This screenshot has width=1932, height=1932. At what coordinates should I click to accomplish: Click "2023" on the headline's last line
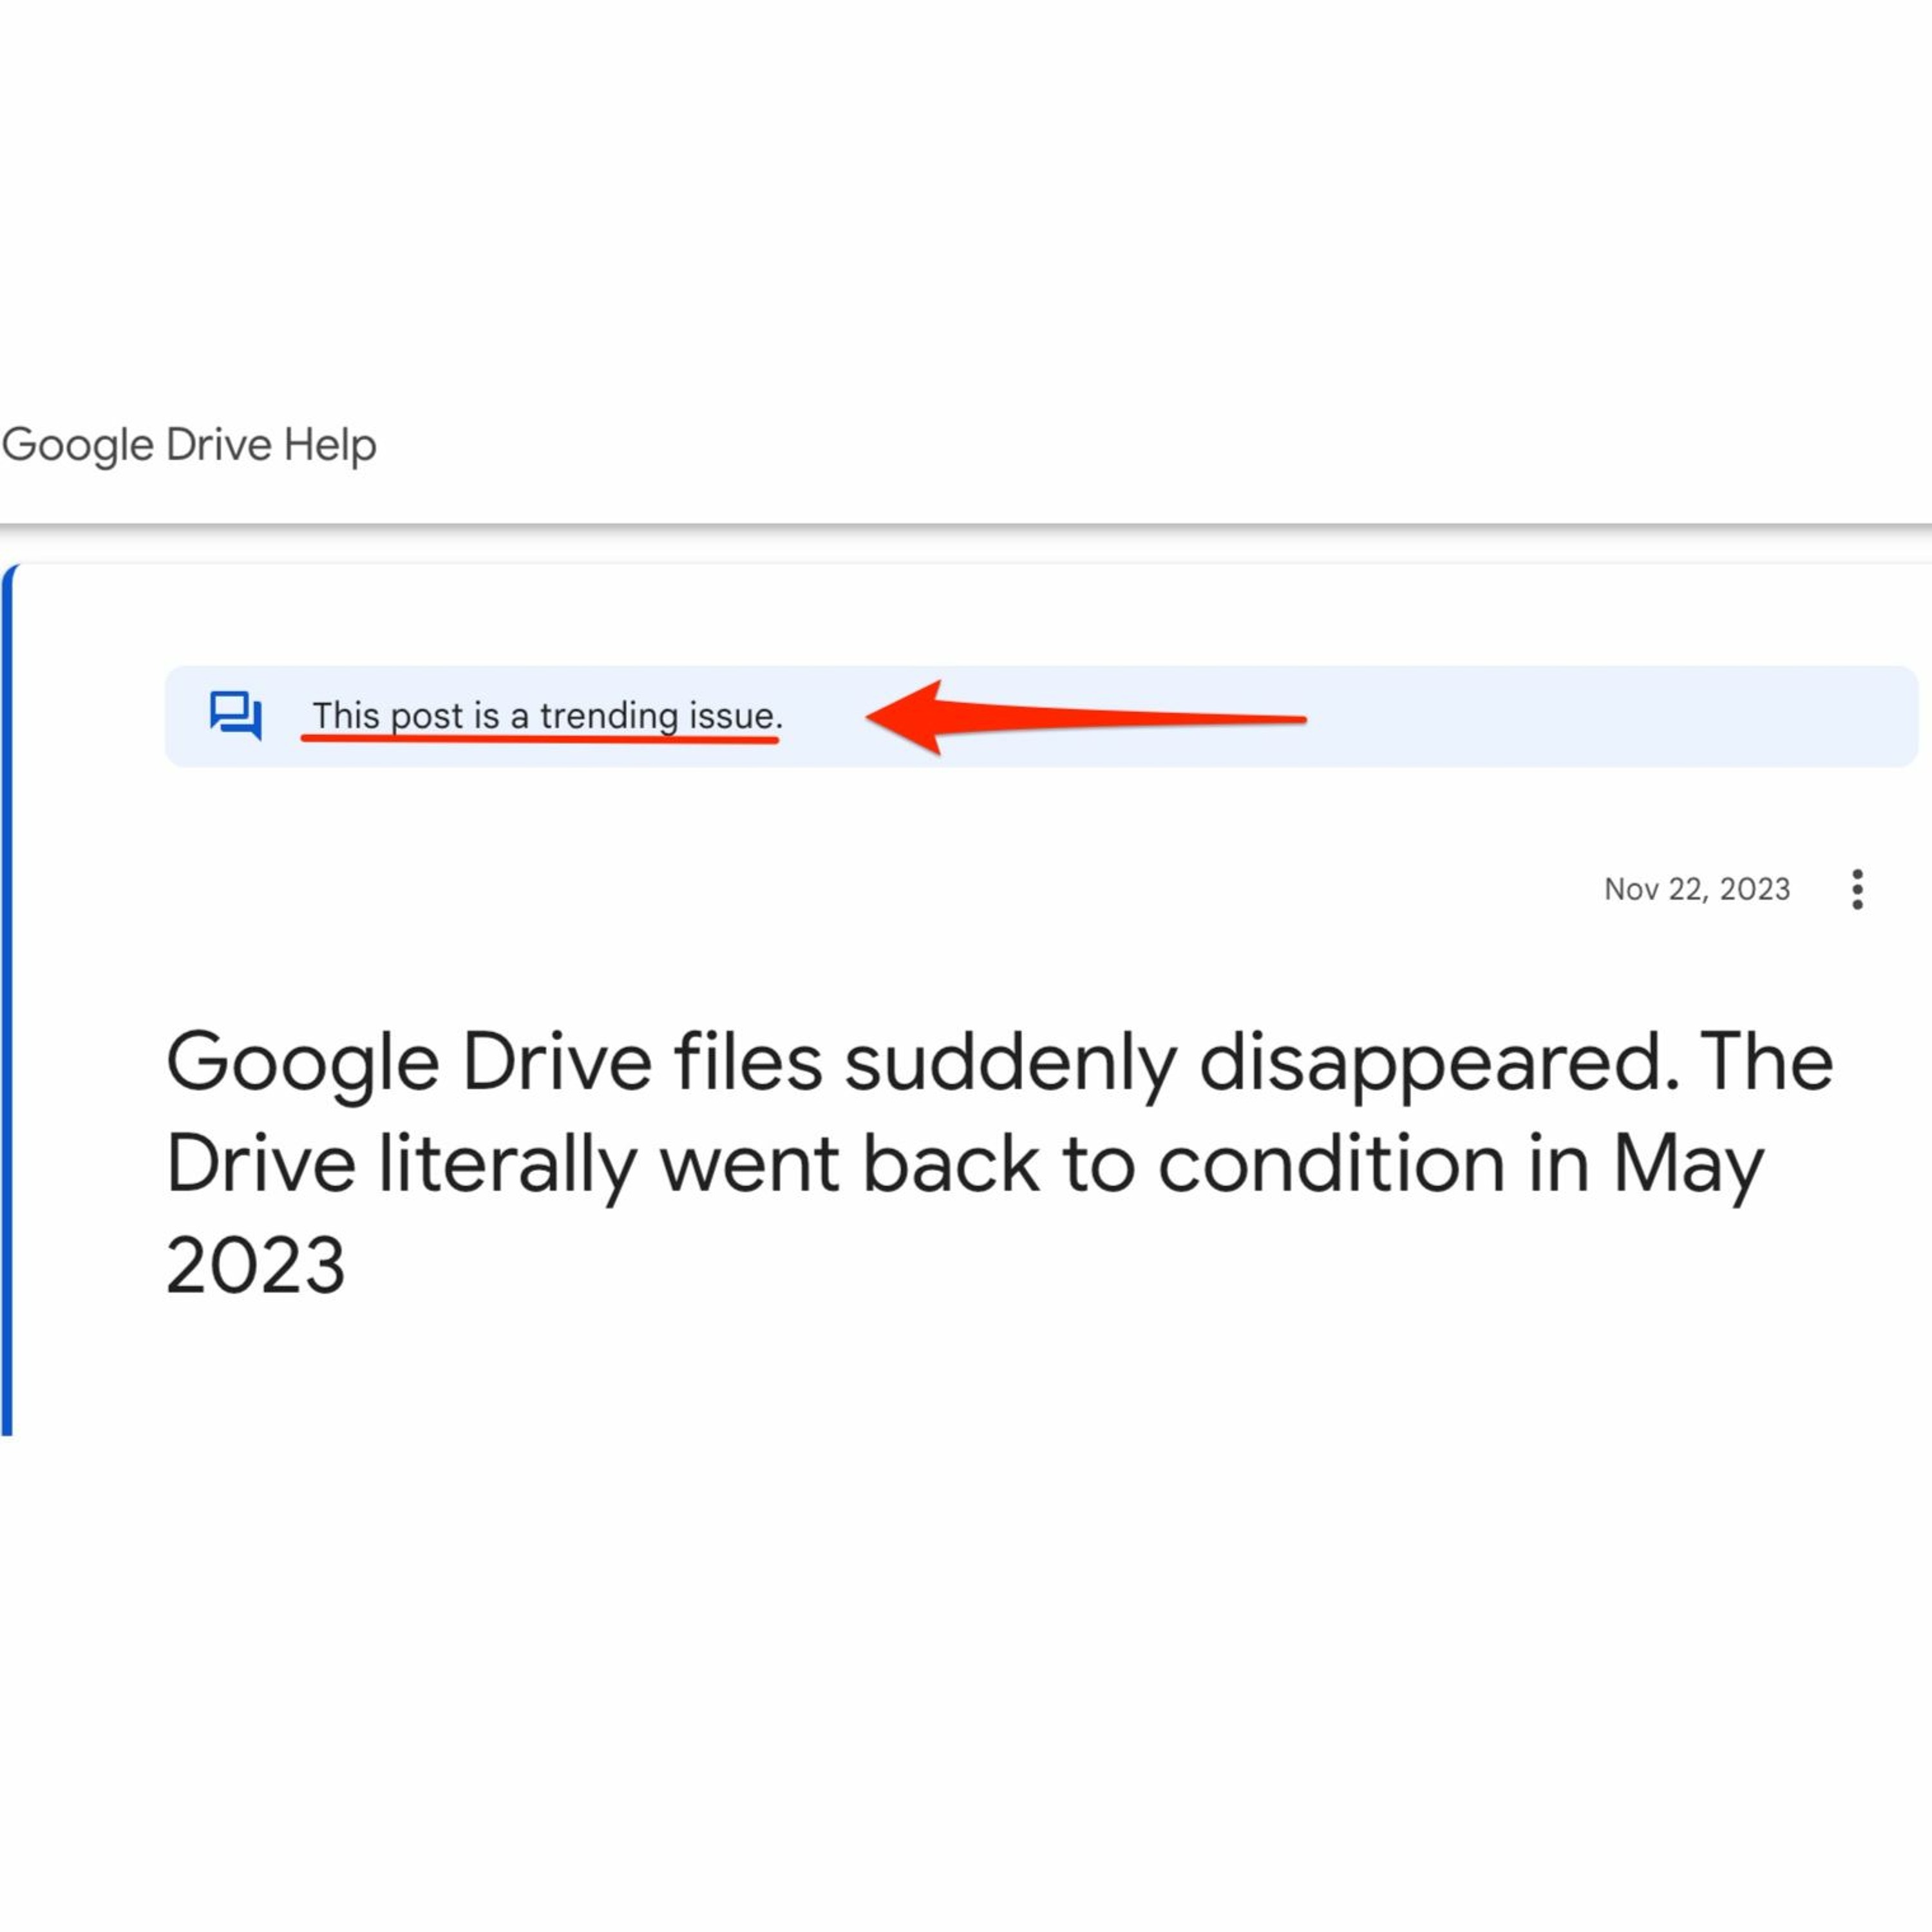click(256, 1265)
